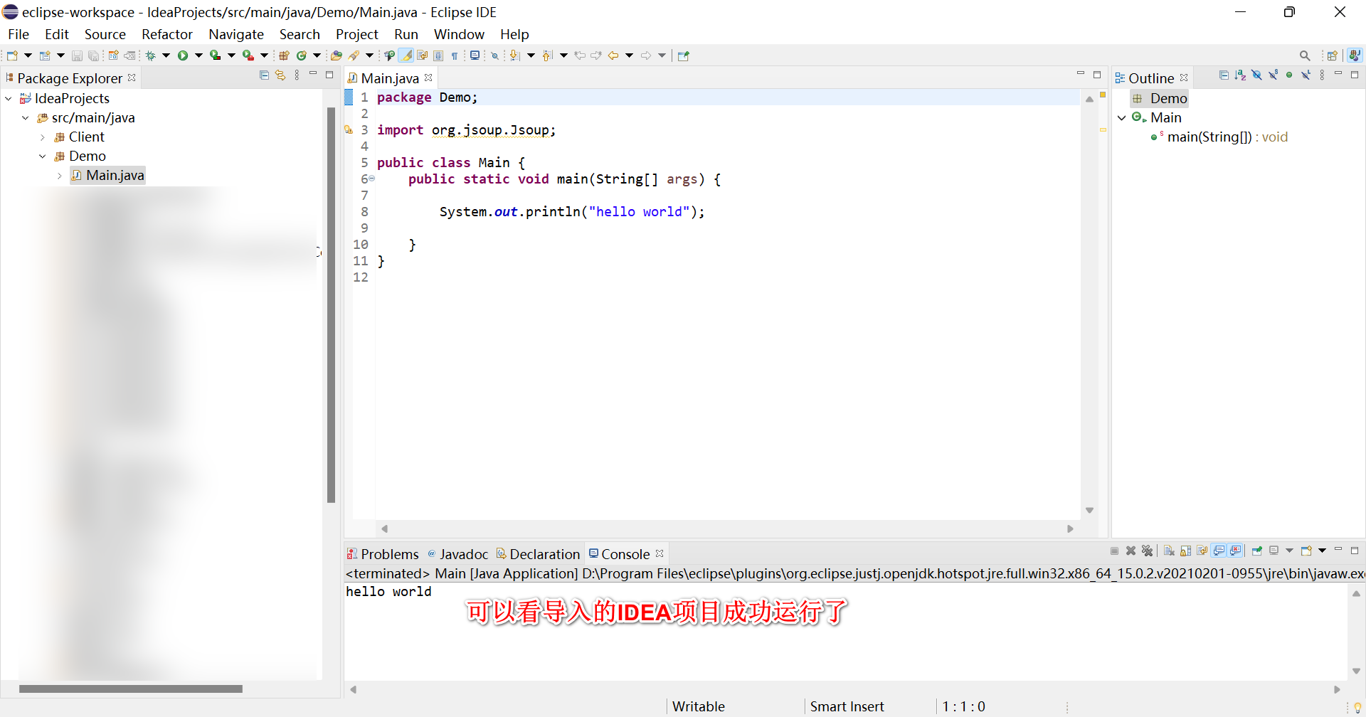
Task: Open the Run button dropdown arrow
Action: click(198, 55)
